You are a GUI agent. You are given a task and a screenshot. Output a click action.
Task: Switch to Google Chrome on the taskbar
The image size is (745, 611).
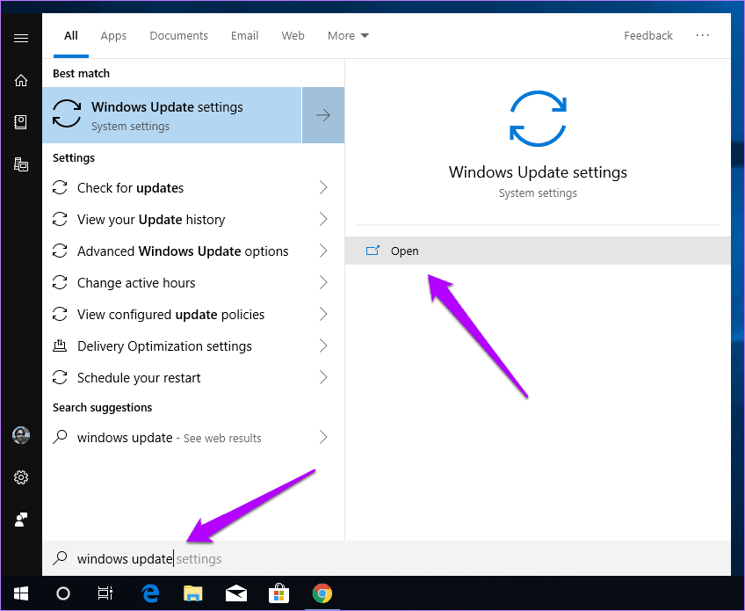point(322,593)
